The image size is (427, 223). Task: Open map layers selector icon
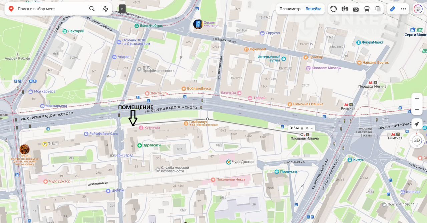pyautogui.click(x=378, y=9)
